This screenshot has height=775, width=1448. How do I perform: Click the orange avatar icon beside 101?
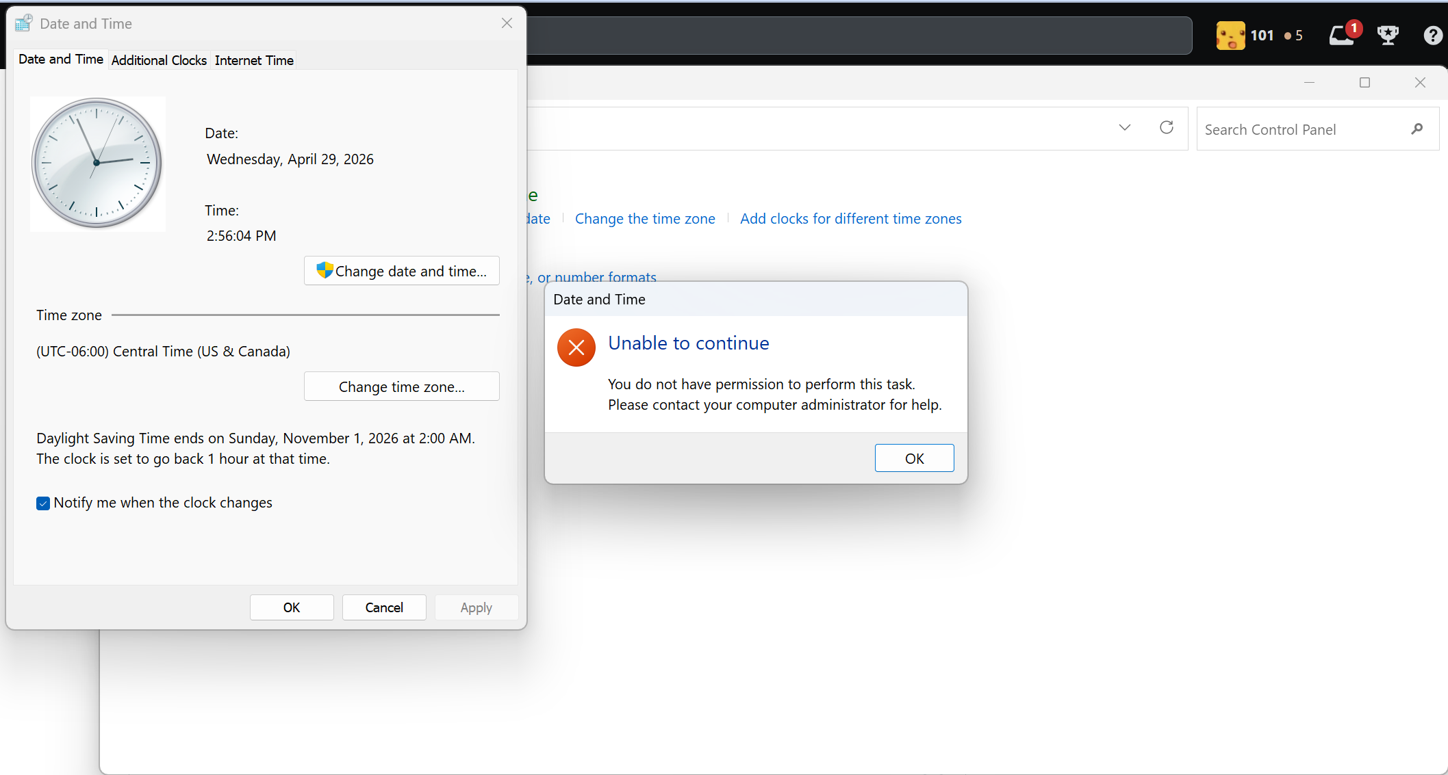point(1230,36)
